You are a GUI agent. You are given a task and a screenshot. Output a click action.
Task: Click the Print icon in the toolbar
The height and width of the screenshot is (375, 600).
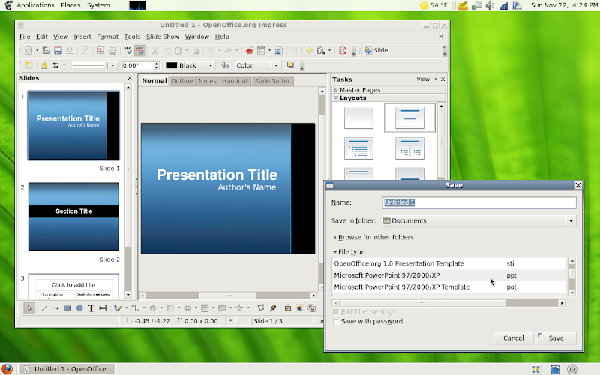click(112, 51)
